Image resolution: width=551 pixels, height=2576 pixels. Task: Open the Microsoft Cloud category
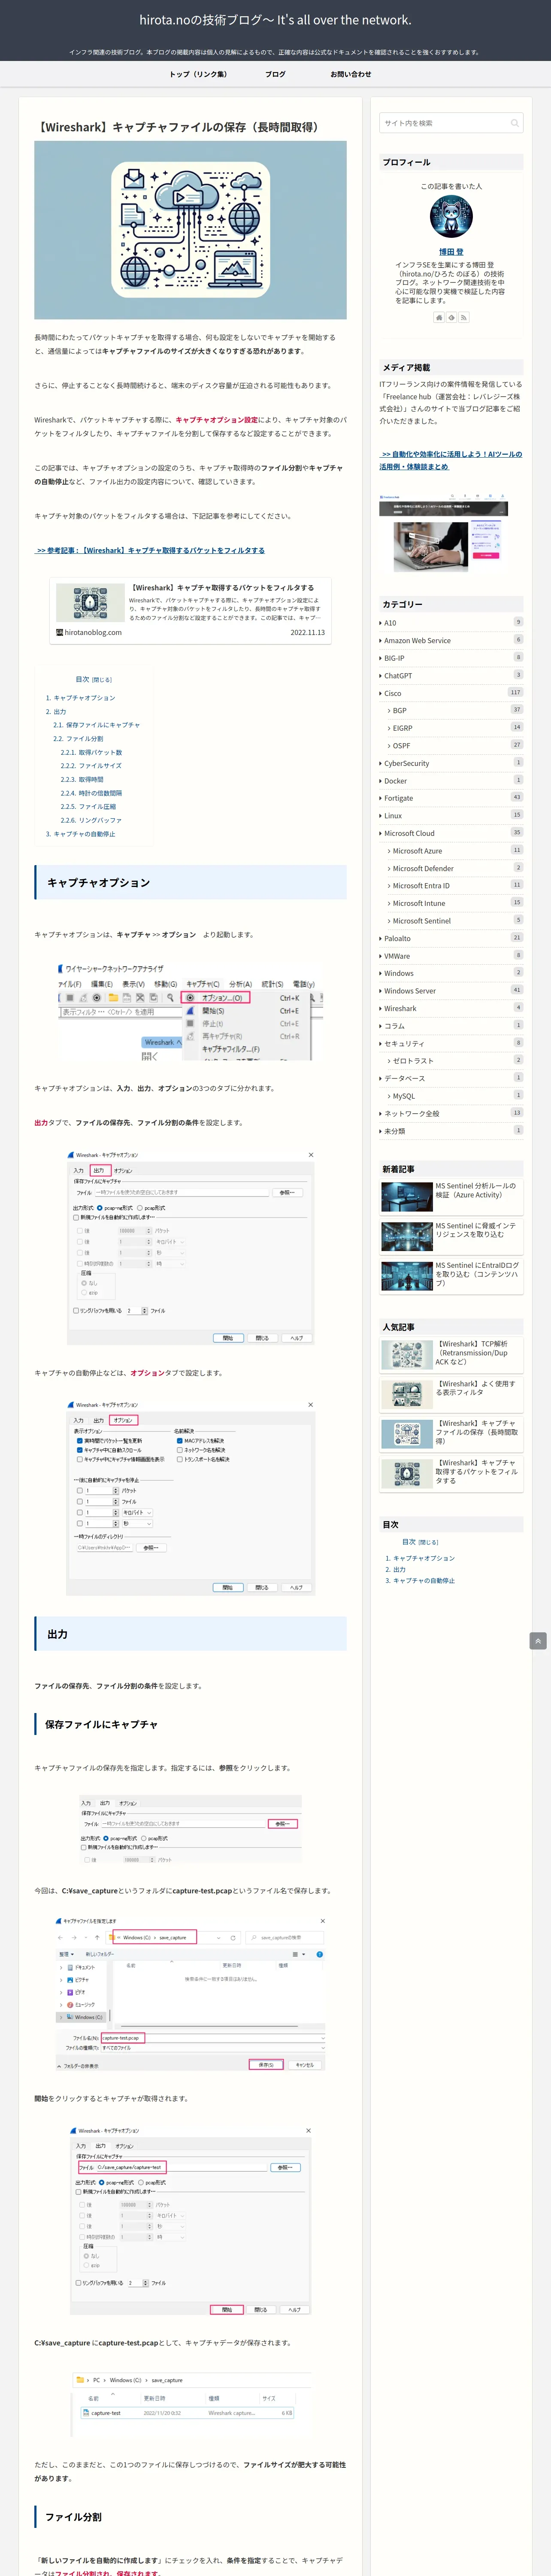pos(451,833)
